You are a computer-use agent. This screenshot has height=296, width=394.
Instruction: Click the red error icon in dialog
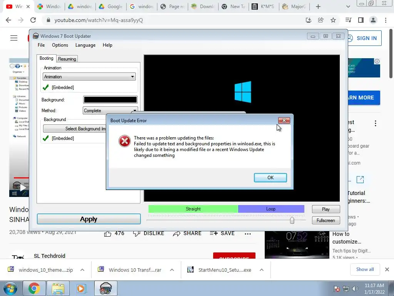(125, 141)
